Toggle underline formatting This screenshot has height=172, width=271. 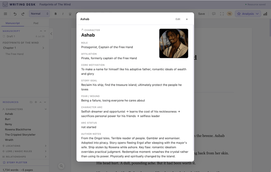(x=70, y=14)
